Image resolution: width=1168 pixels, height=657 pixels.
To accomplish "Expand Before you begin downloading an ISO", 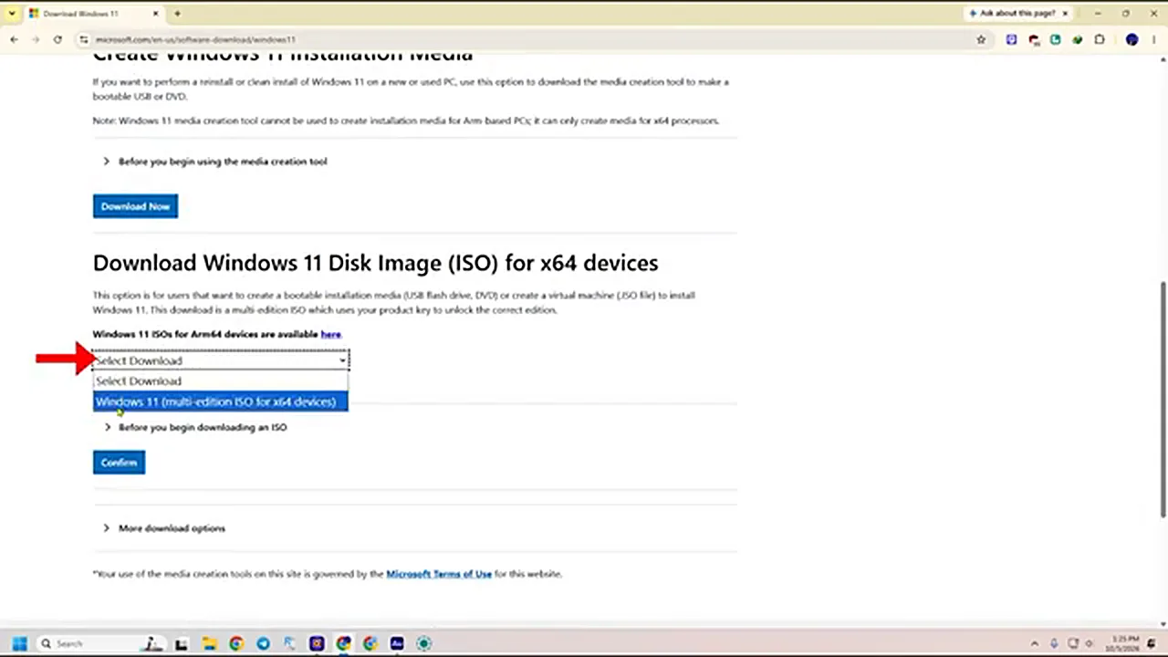I will 195,427.
